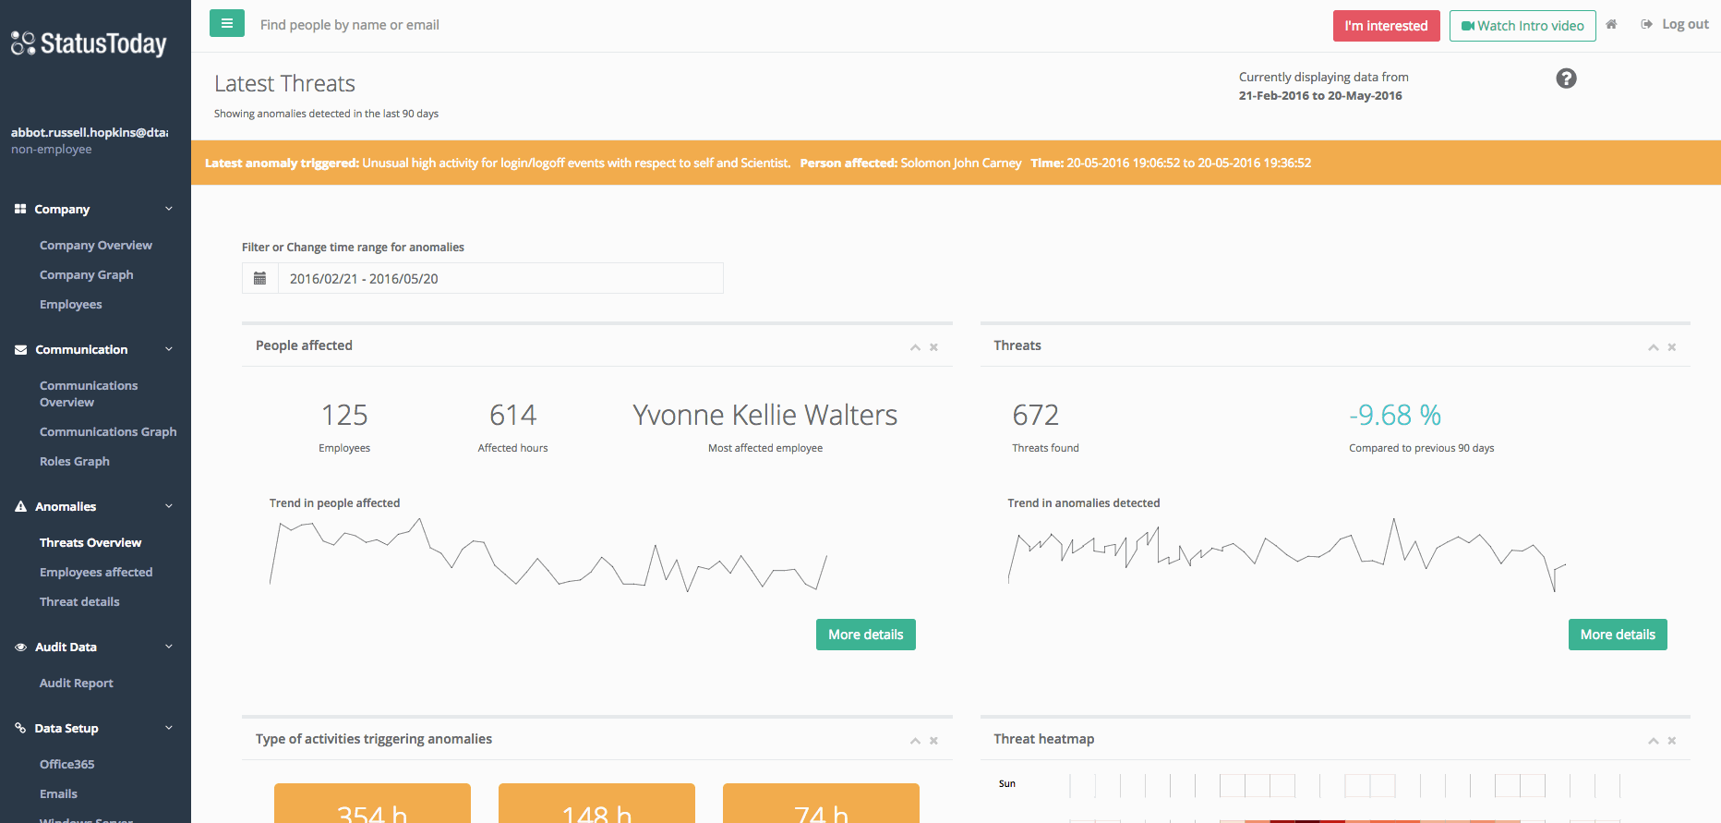This screenshot has width=1721, height=823.
Task: Log out of the account
Action: pos(1675,24)
